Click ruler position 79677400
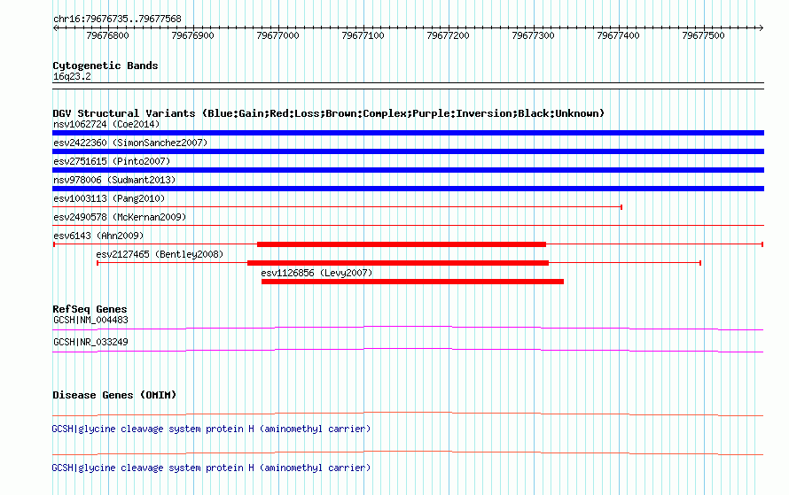 pos(618,35)
